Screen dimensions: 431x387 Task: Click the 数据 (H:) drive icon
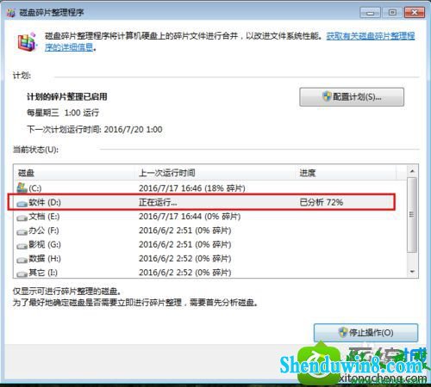22,260
